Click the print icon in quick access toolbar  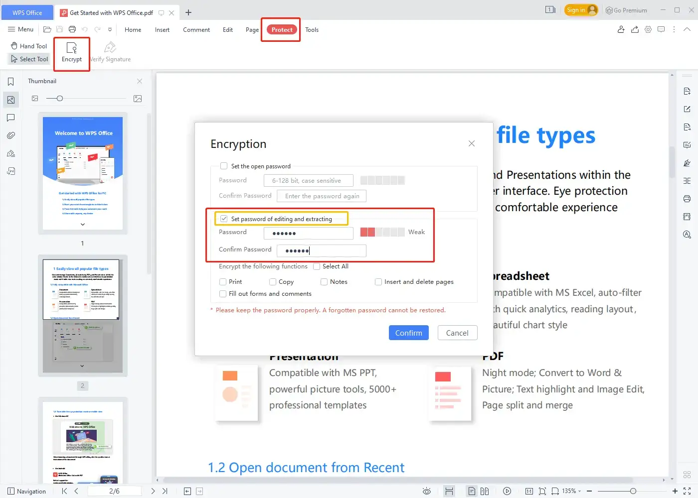(72, 29)
